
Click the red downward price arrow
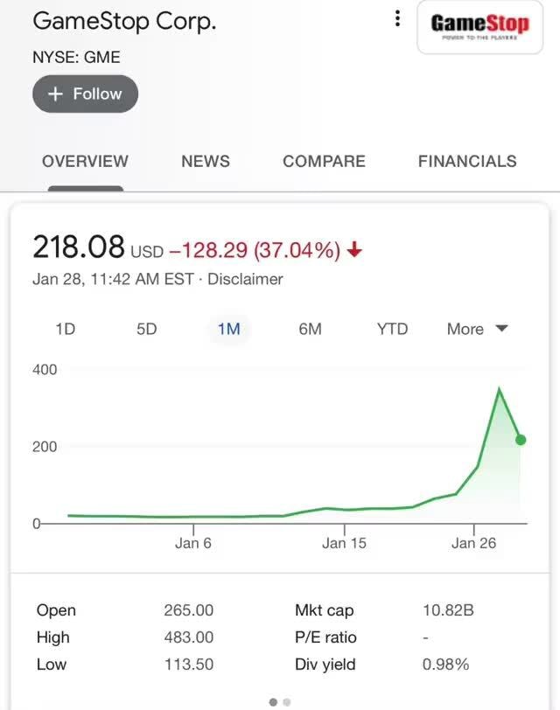tap(355, 249)
